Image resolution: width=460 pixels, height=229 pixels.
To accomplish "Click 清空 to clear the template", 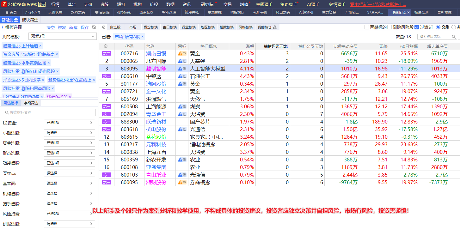I will [x=51, y=27].
